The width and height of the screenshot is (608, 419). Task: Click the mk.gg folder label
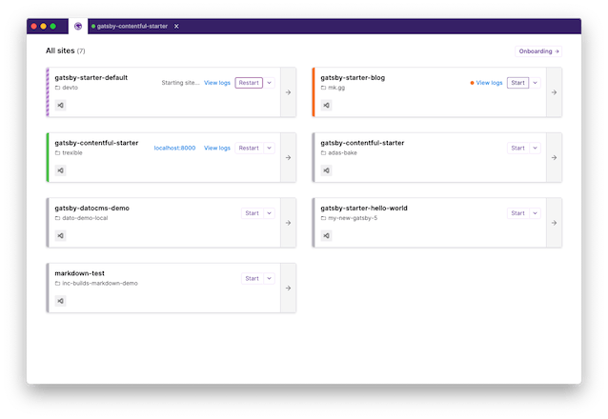click(x=336, y=88)
